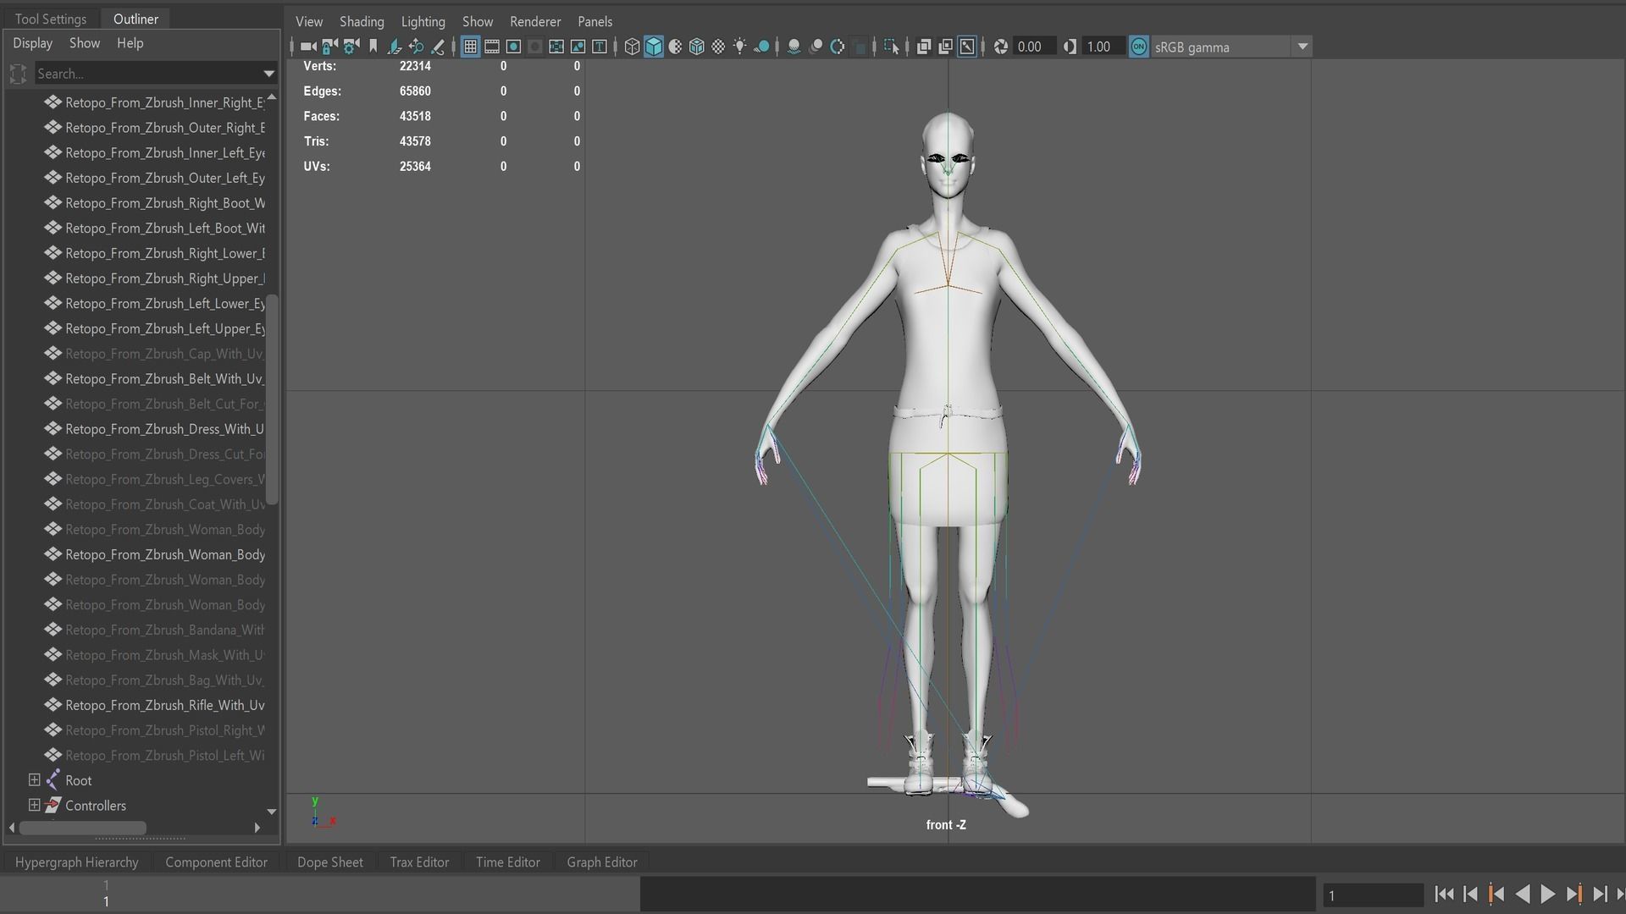
Task: Click the wireframe cube shading icon
Action: (632, 47)
